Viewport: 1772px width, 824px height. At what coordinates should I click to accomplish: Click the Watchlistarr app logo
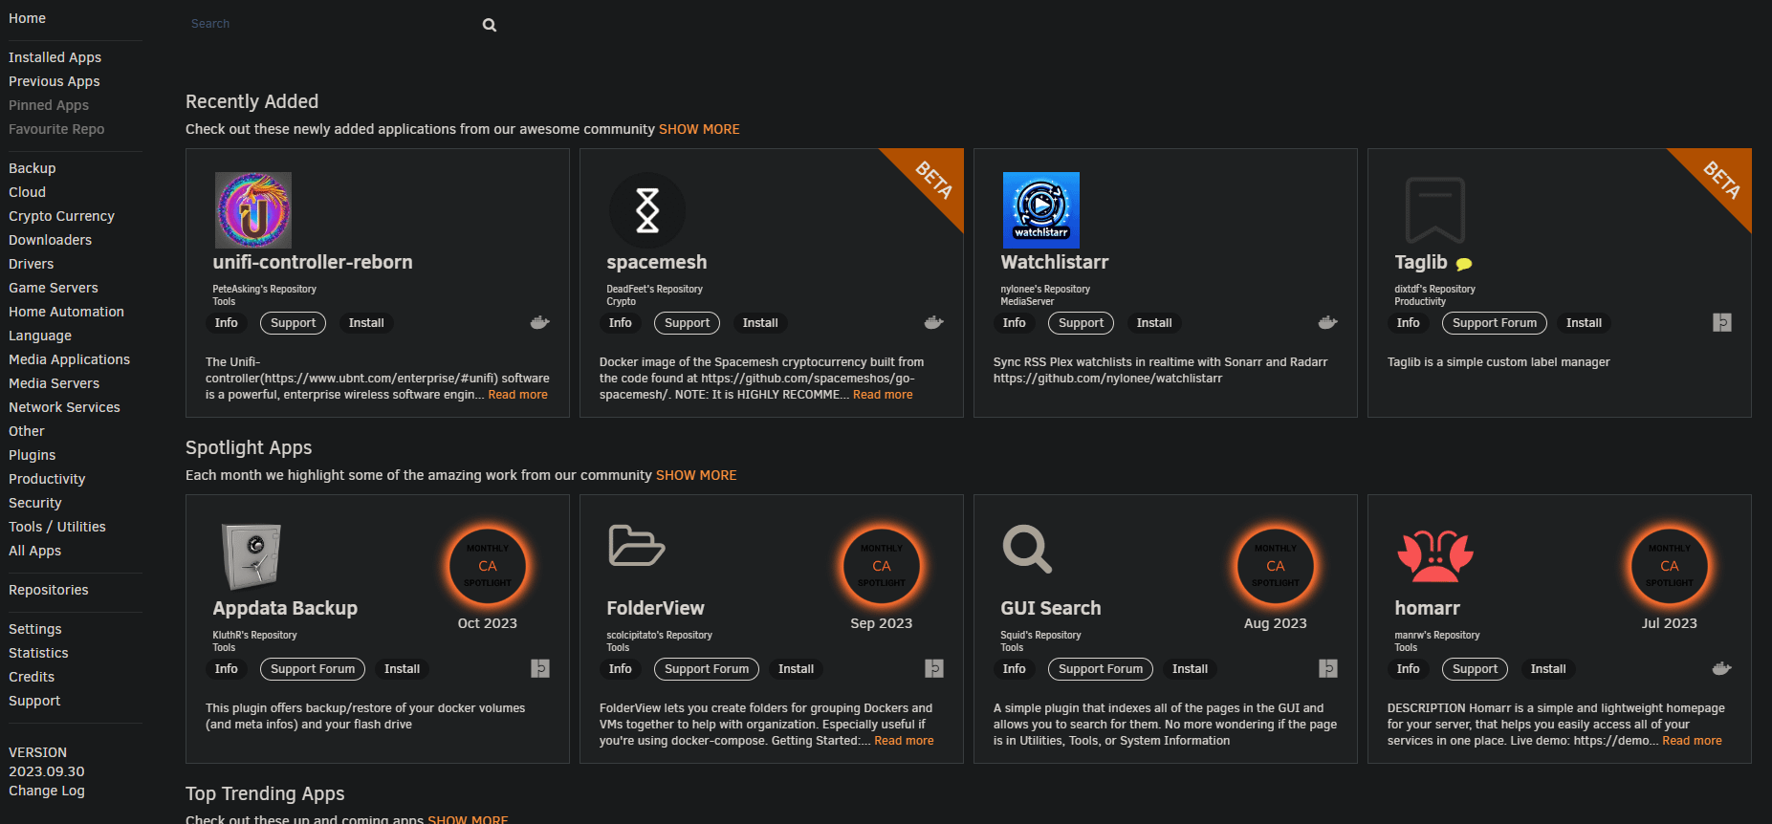[x=1040, y=210]
